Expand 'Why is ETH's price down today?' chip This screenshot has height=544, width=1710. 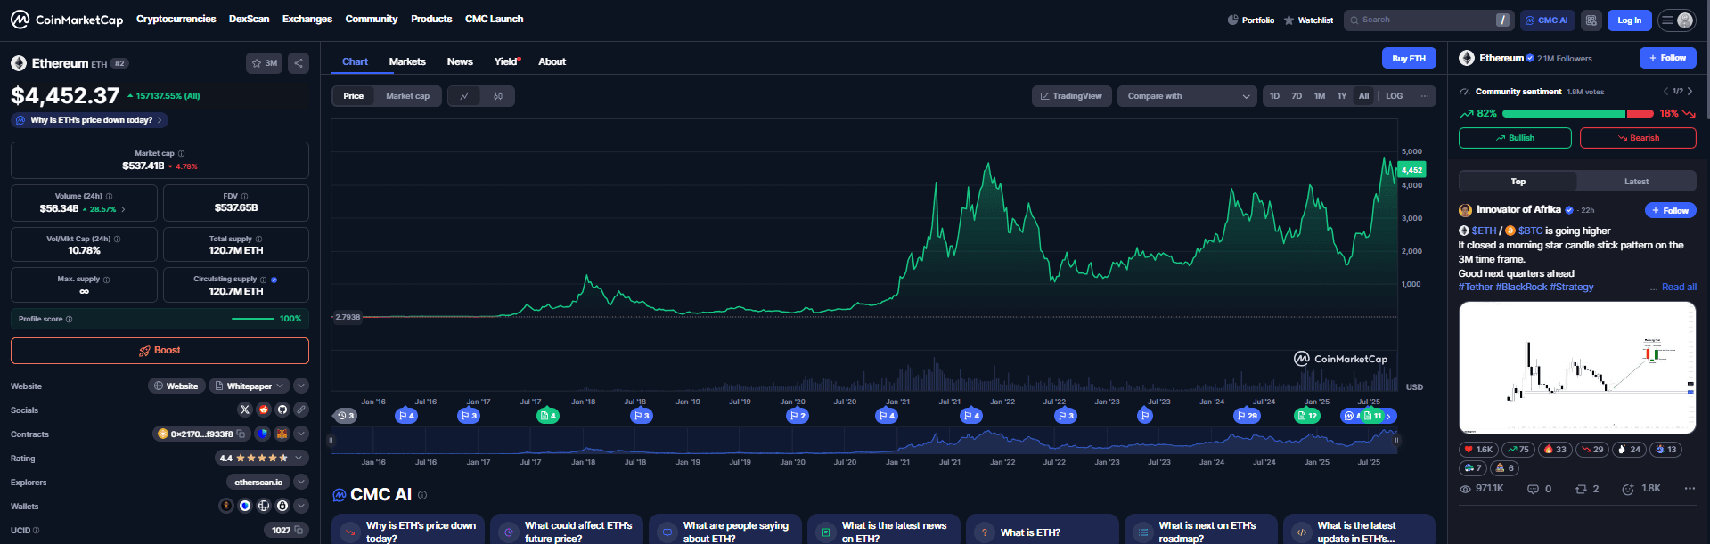pos(90,120)
